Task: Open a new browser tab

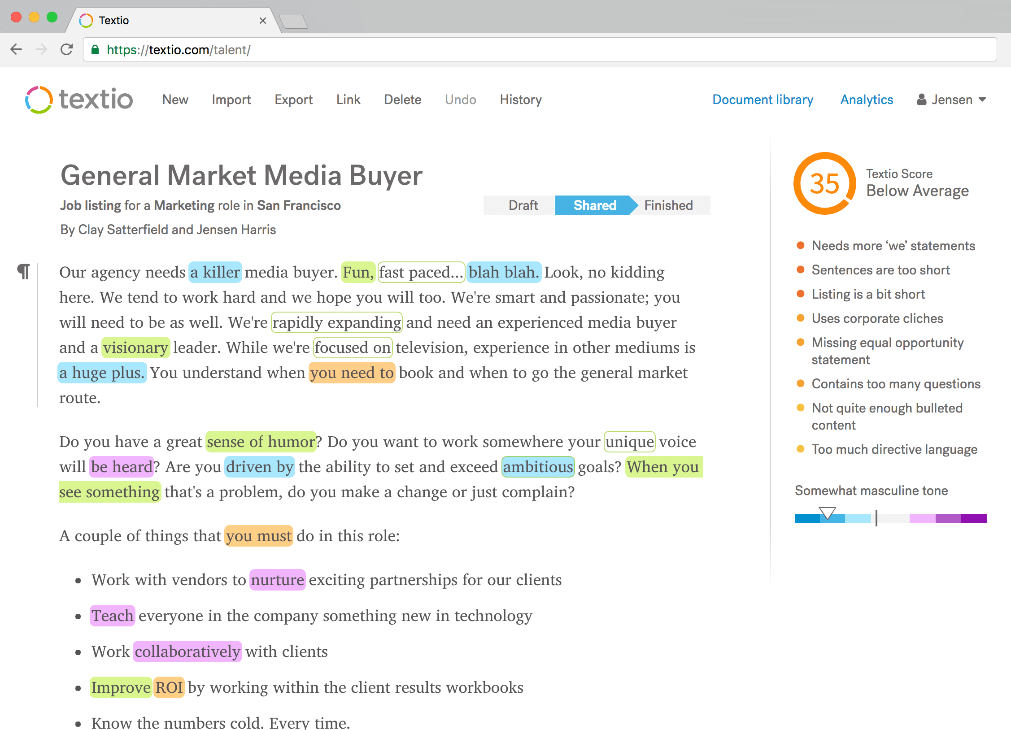Action: pyautogui.click(x=293, y=22)
